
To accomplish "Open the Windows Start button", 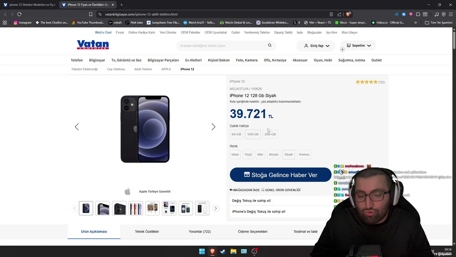I will (x=202, y=251).
